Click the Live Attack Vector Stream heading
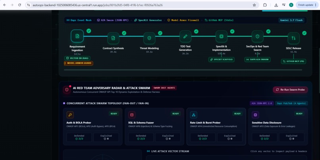The image size is (320, 160). [170, 151]
